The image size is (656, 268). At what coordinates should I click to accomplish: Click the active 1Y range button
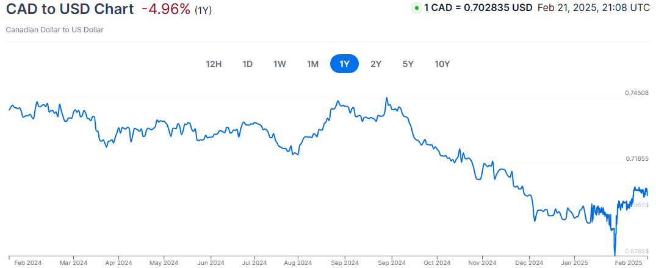point(344,64)
